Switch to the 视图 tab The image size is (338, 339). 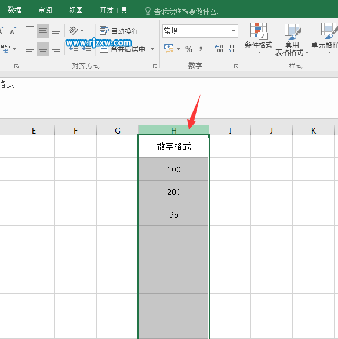point(76,10)
